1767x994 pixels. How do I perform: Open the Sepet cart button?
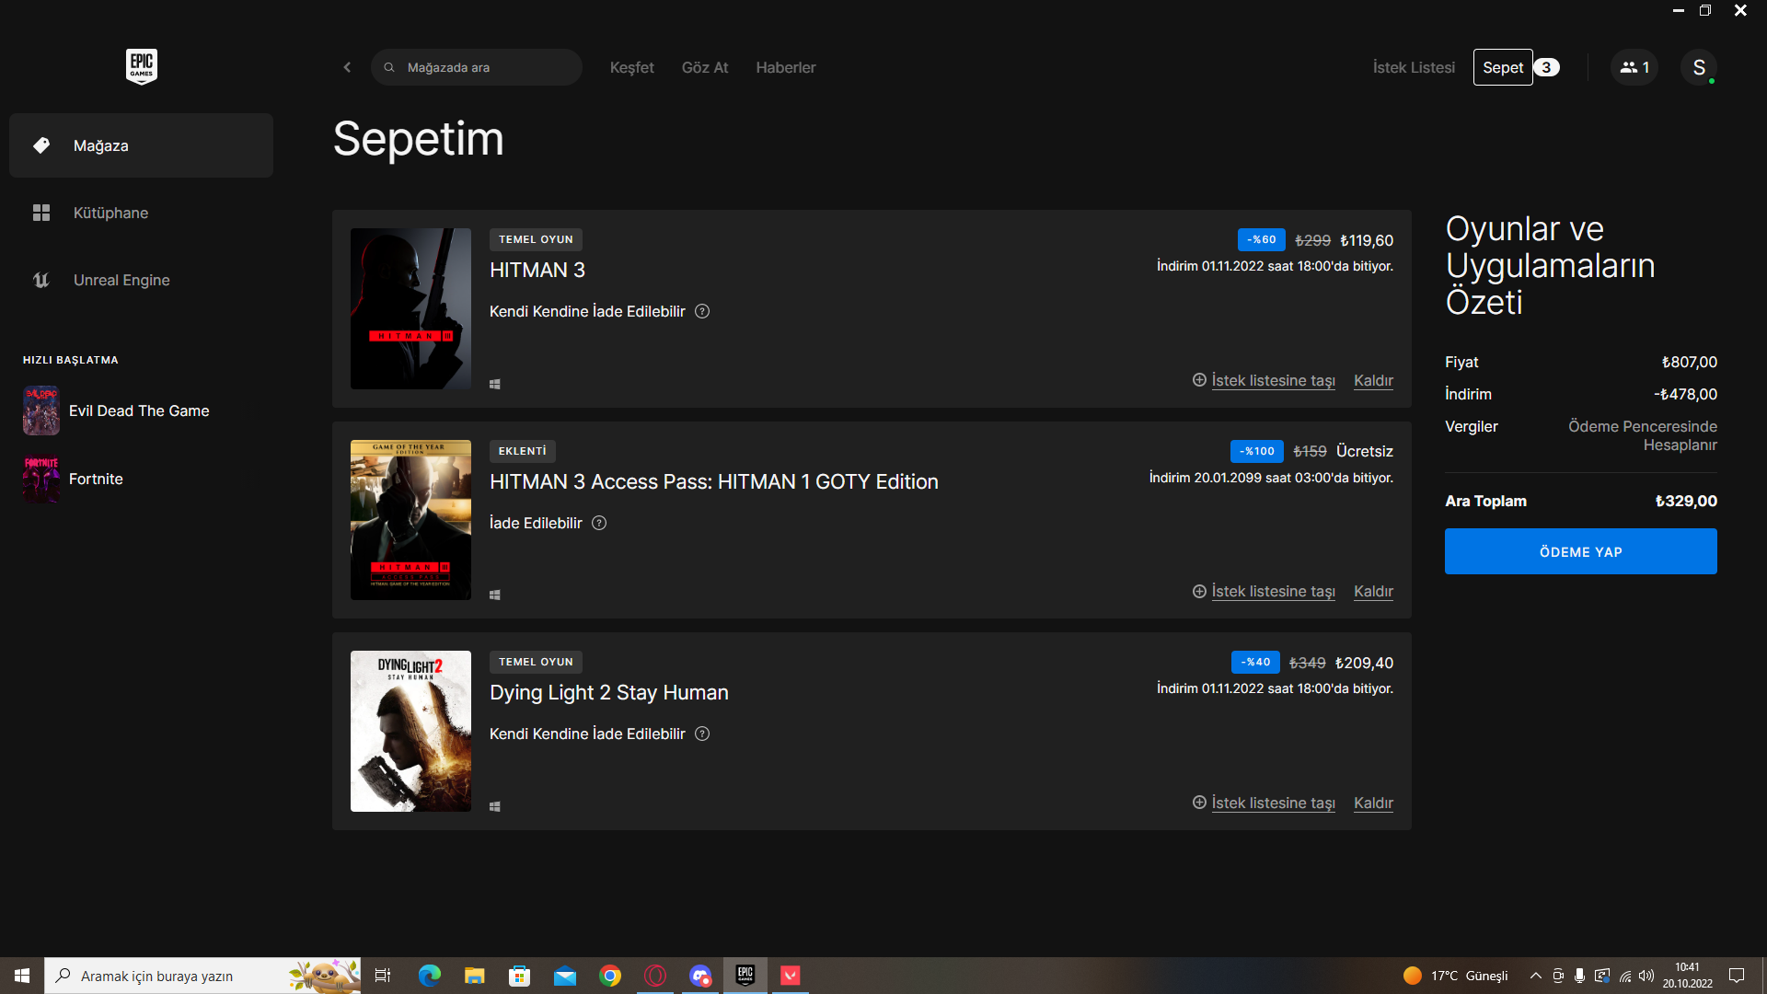coord(1503,67)
